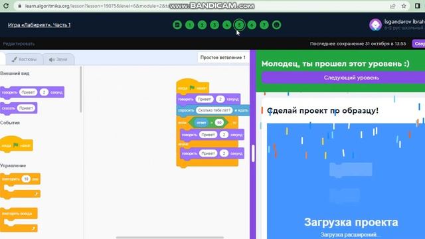Click the orange 'если' block header

tap(182, 123)
